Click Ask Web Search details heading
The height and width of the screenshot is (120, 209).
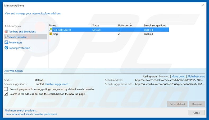pyautogui.click(x=13, y=71)
